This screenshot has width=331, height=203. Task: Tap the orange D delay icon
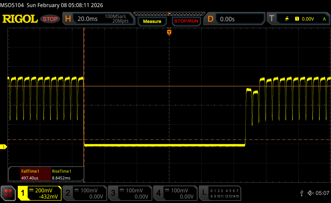tap(210, 19)
